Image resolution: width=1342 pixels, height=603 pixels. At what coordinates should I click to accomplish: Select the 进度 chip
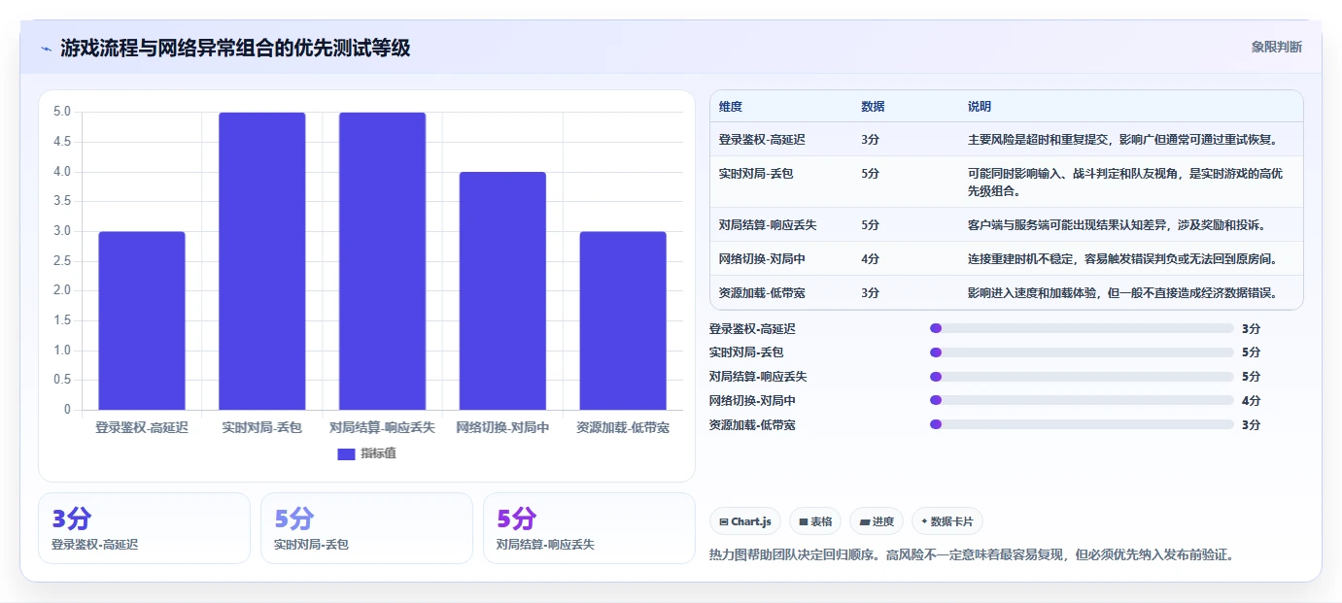pos(876,521)
